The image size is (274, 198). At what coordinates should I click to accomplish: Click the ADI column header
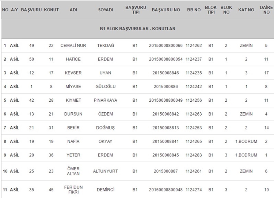pos(73,9)
